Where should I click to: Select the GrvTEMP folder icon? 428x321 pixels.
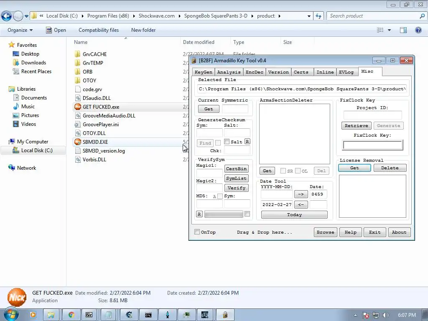pyautogui.click(x=78, y=63)
